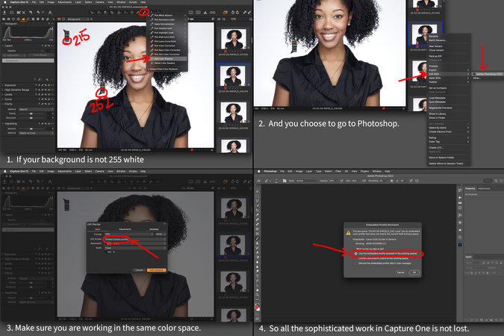Click the color picker eyedropper icon circled in red
The height and width of the screenshot is (336, 504).
coord(143,13)
